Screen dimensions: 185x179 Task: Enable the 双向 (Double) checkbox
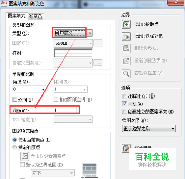[15, 99]
